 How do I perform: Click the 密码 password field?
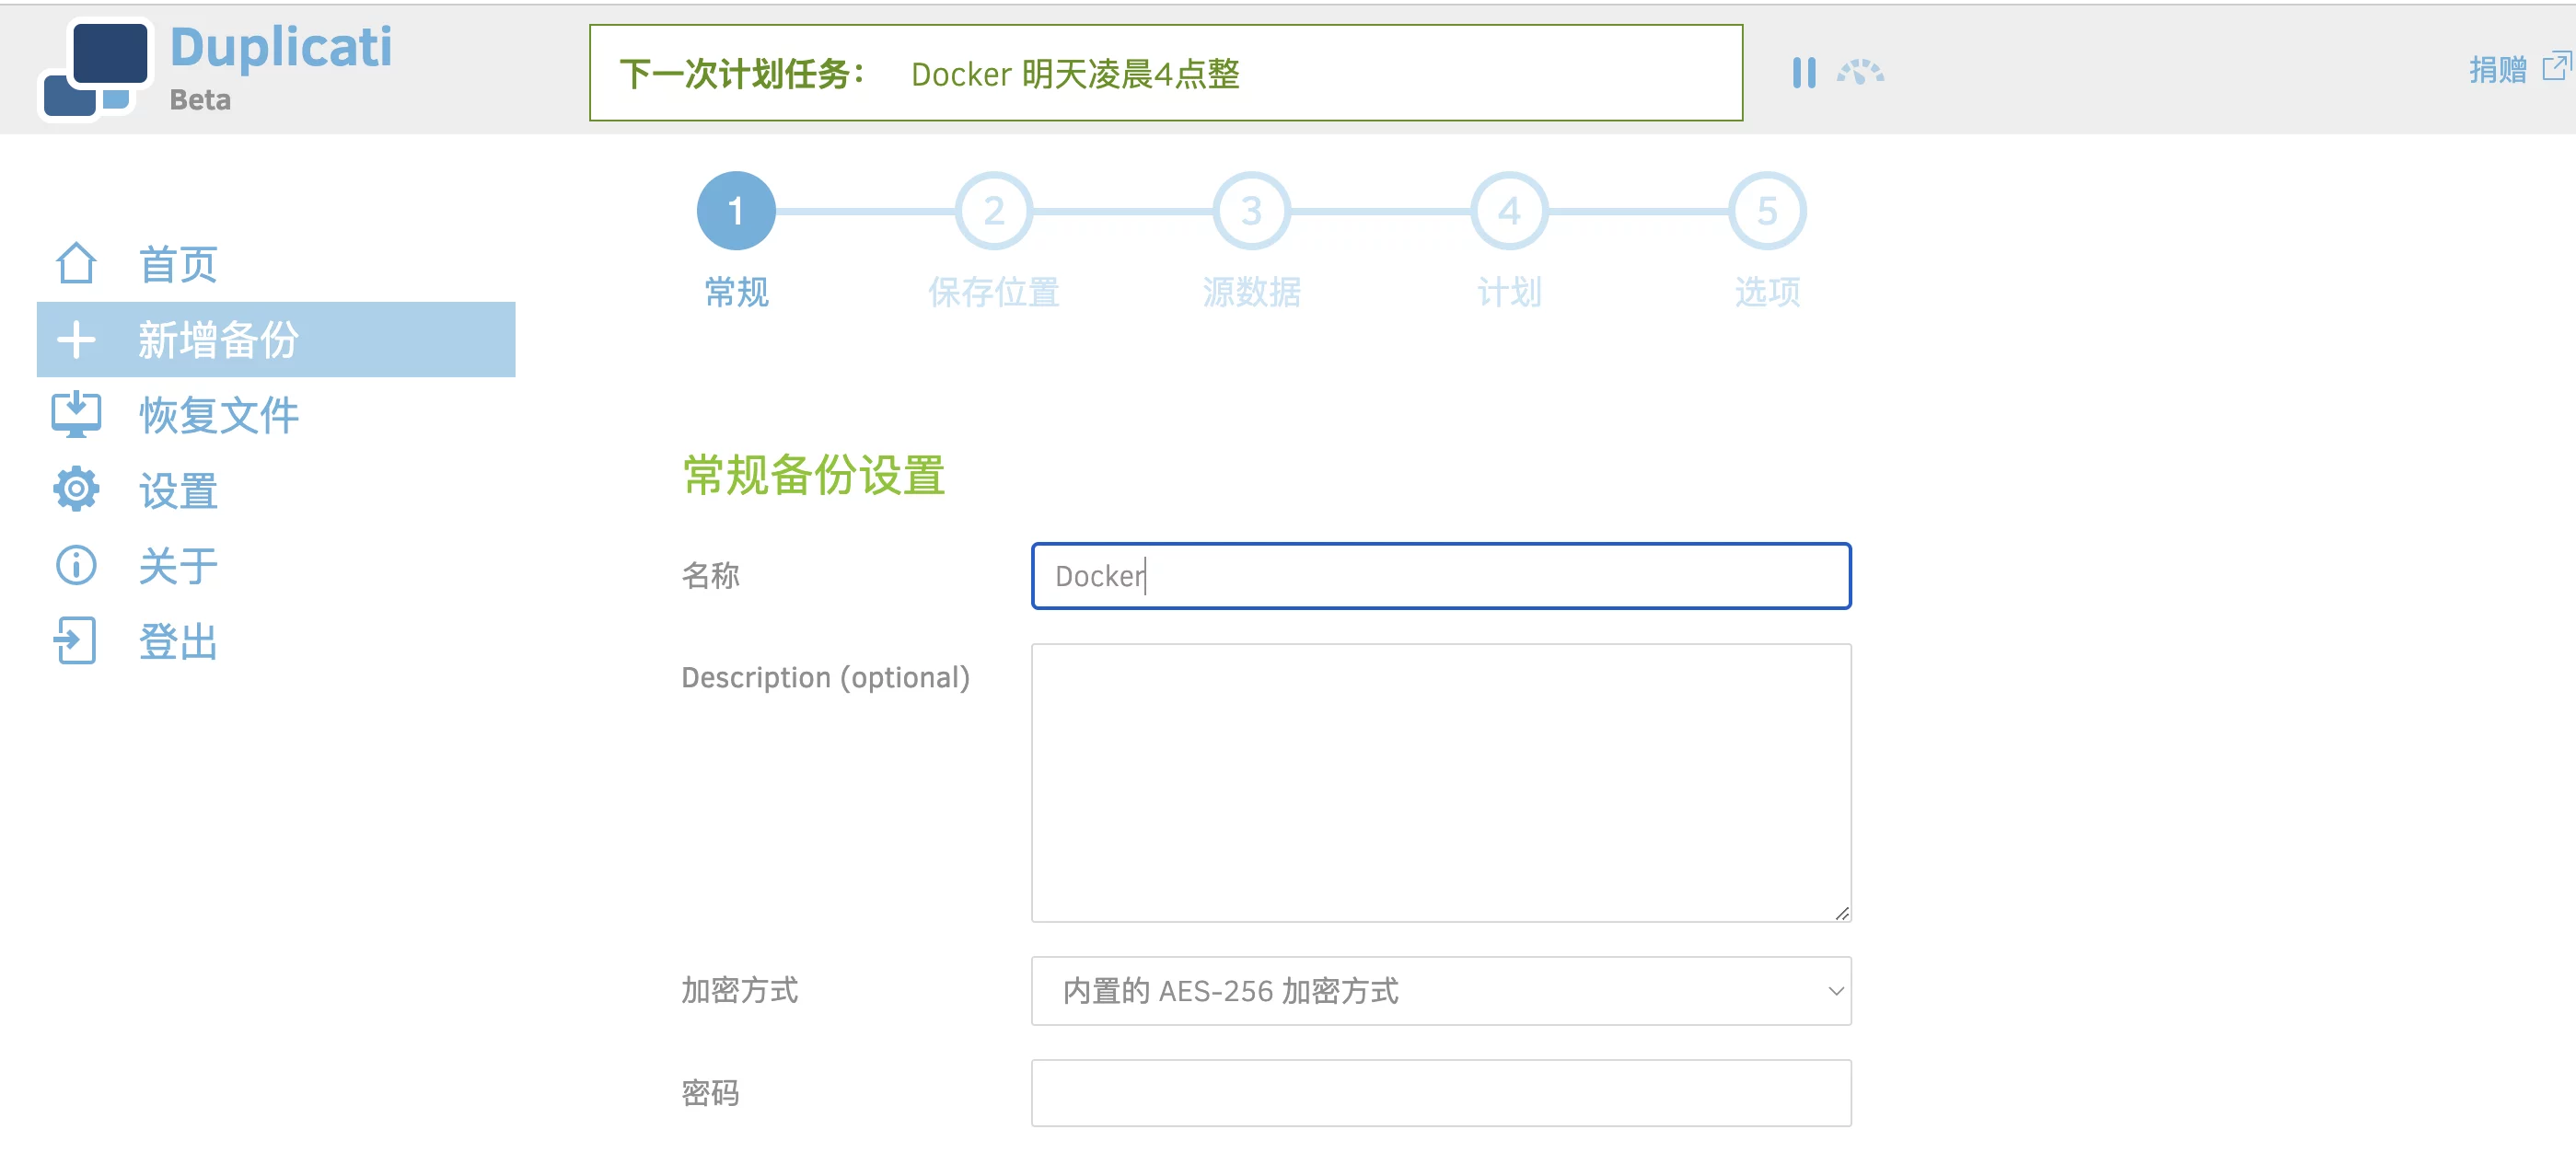click(1440, 1092)
